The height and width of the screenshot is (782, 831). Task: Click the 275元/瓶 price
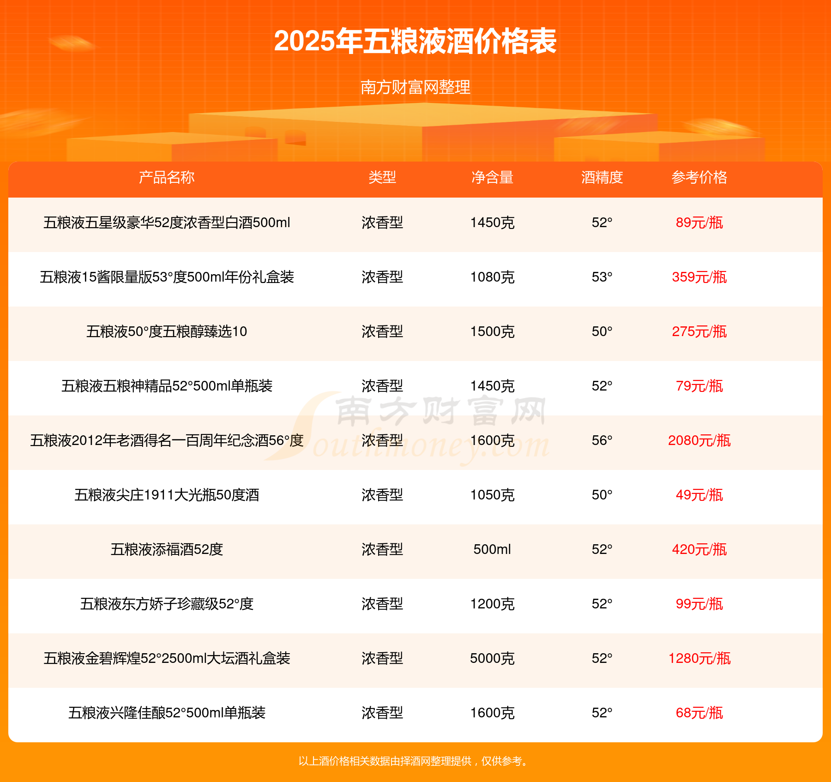pyautogui.click(x=699, y=331)
